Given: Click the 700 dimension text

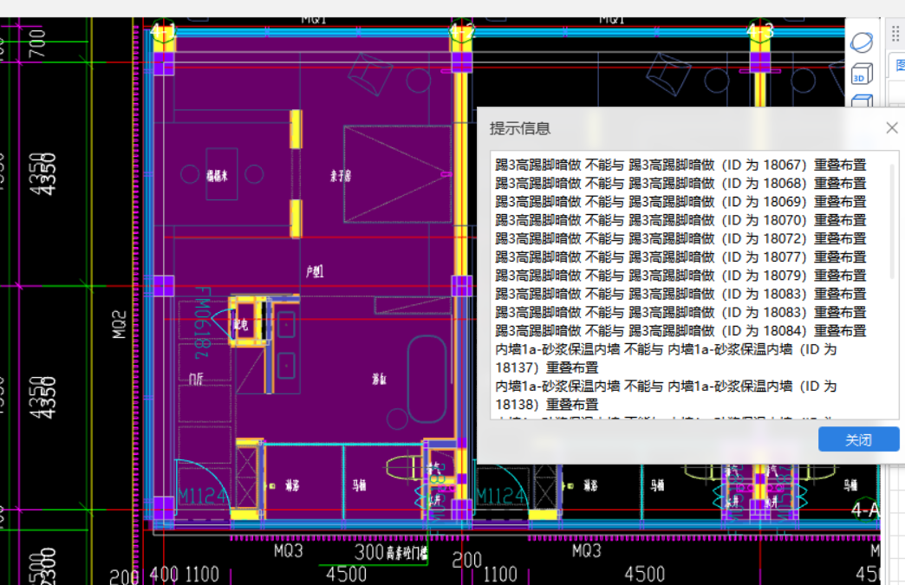Looking at the screenshot, I should coord(37,43).
